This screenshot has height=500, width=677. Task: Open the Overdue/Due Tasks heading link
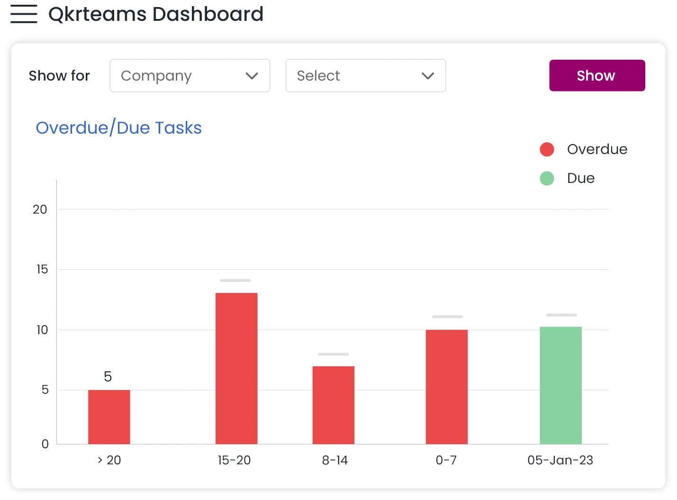tap(118, 128)
